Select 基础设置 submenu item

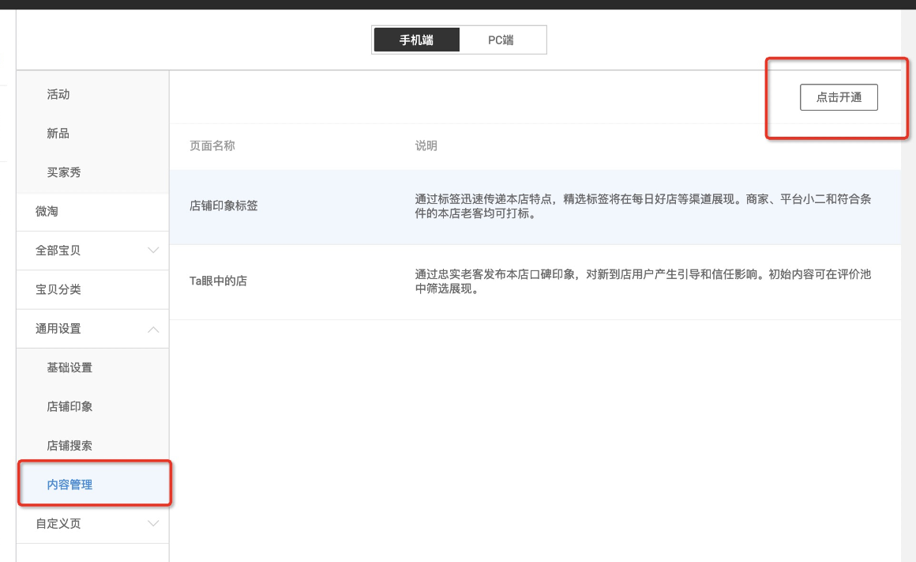click(x=69, y=368)
